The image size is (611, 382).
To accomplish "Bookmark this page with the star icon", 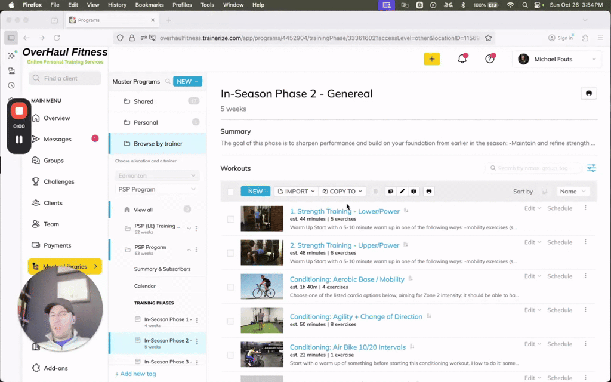I will pyautogui.click(x=488, y=38).
